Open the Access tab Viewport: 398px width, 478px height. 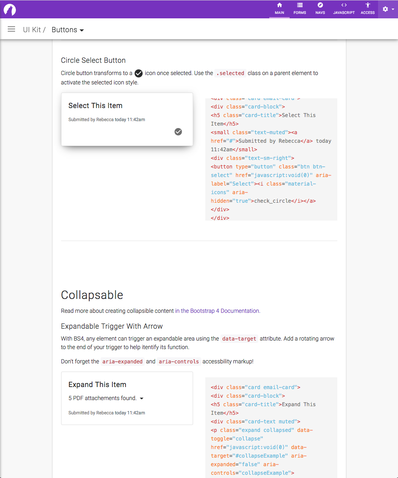coord(367,9)
